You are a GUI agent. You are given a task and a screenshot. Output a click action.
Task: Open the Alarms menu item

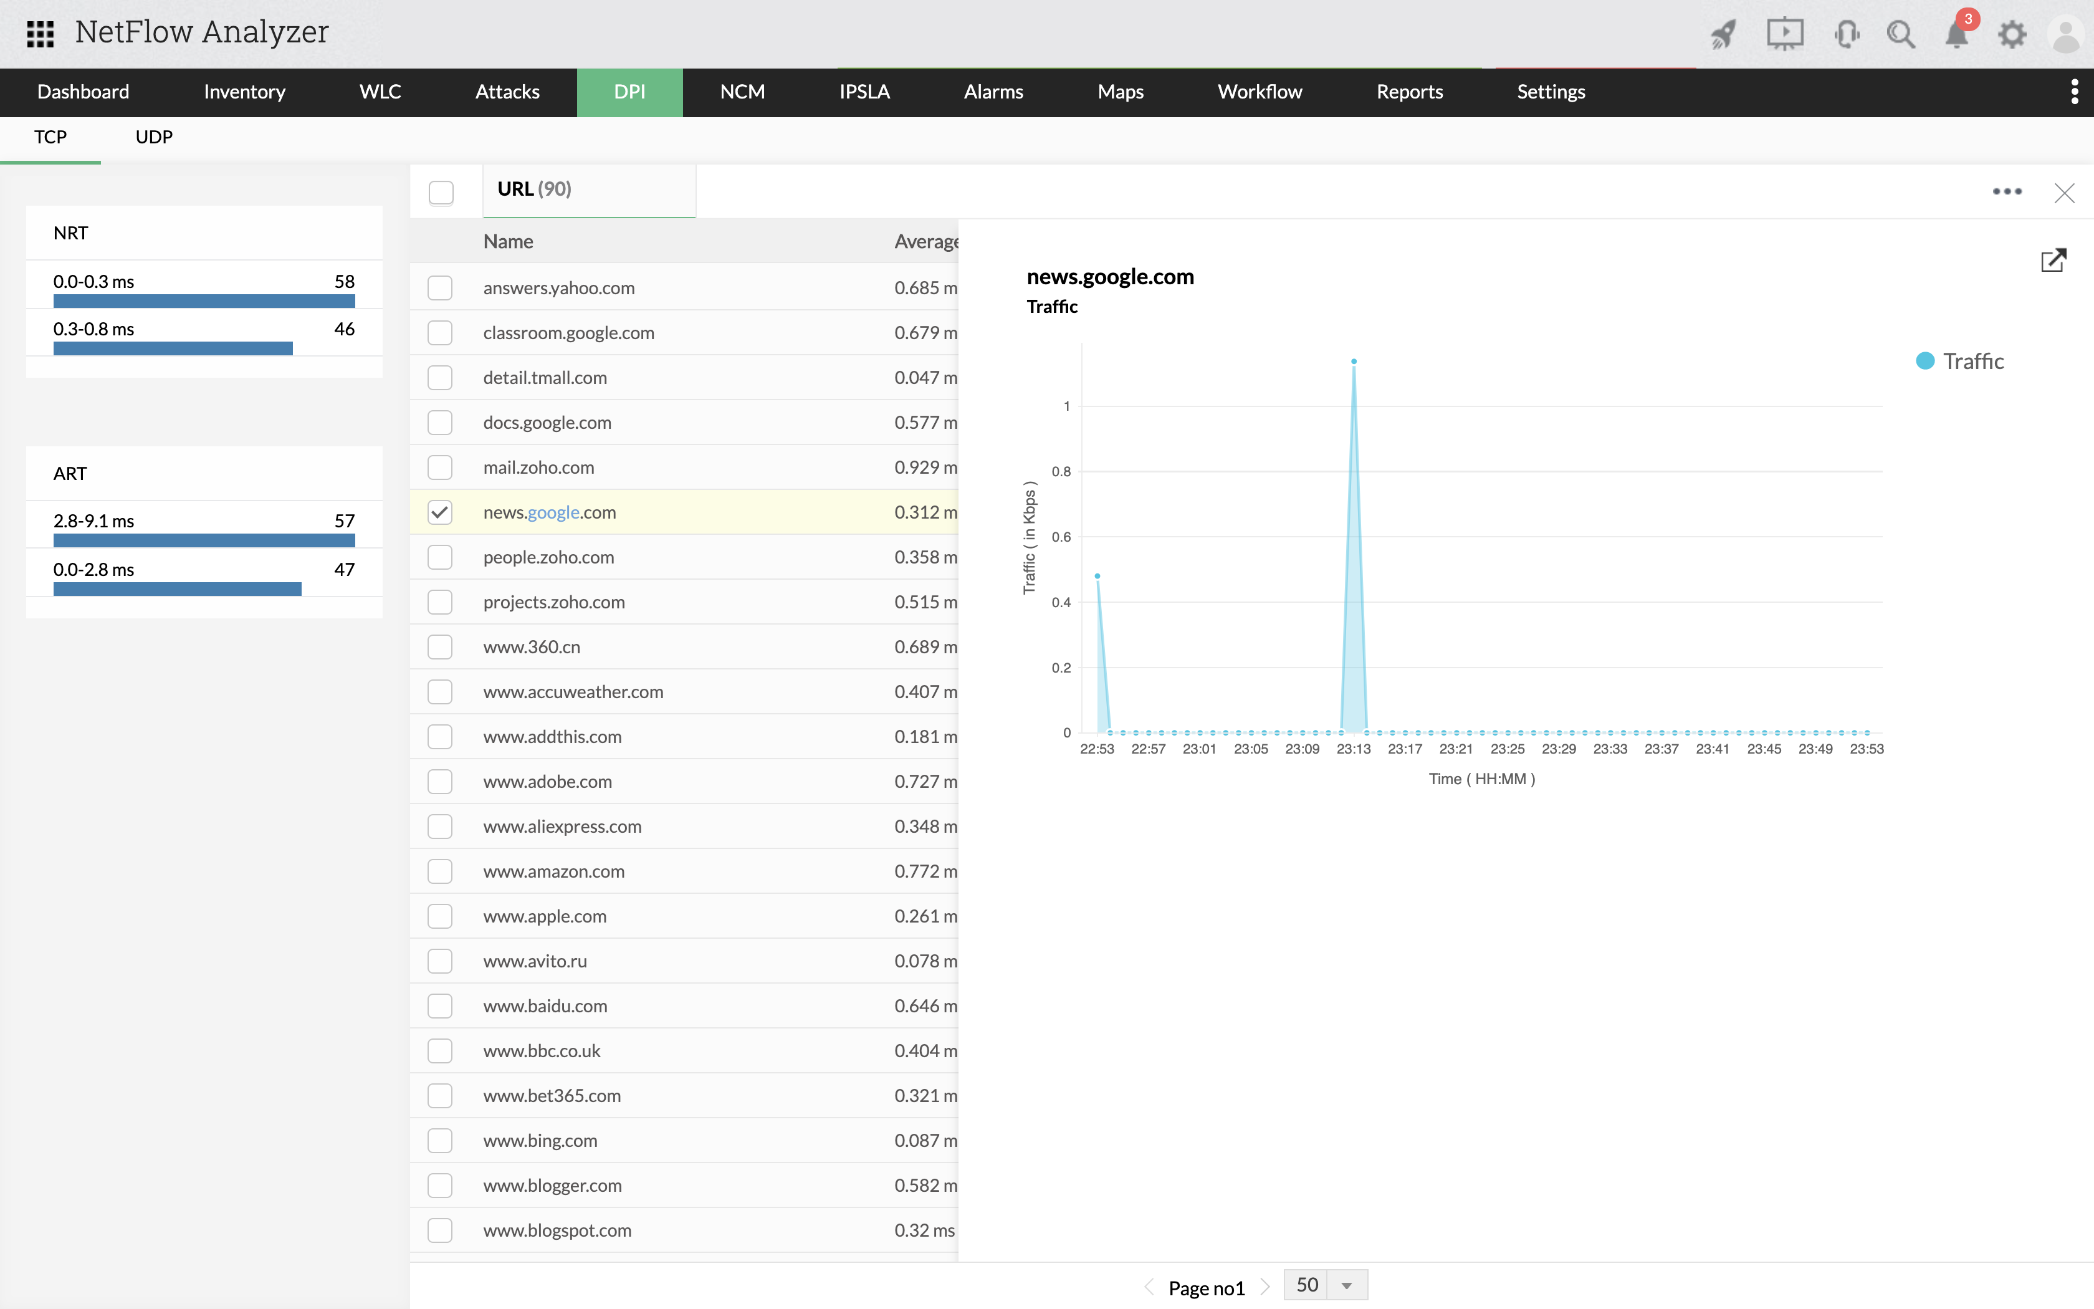pyautogui.click(x=993, y=92)
